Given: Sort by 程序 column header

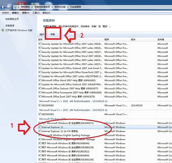Looking at the screenshot, I should [107, 40].
